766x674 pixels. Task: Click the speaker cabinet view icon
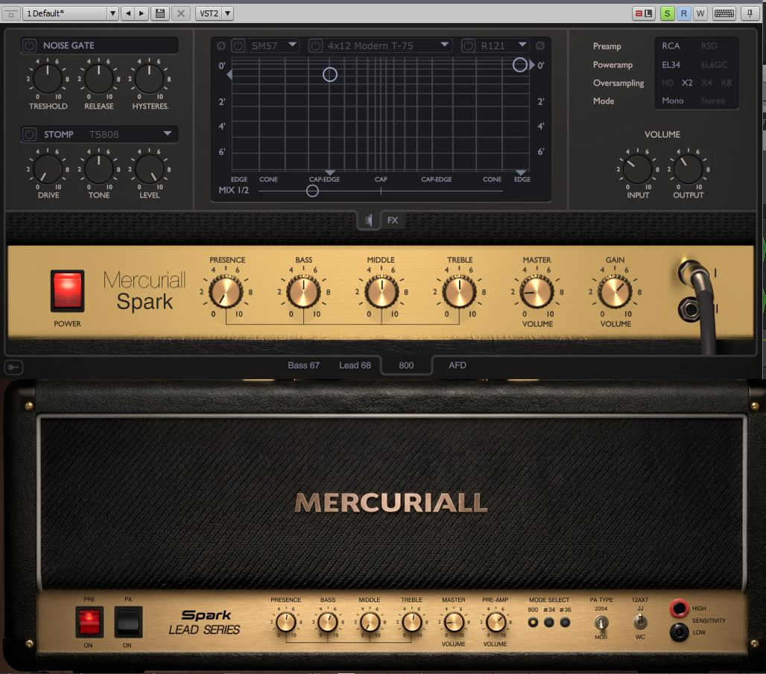pyautogui.click(x=369, y=220)
